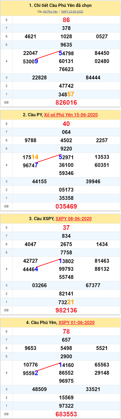Click the number 5498
121x419 pixels.
66,348
